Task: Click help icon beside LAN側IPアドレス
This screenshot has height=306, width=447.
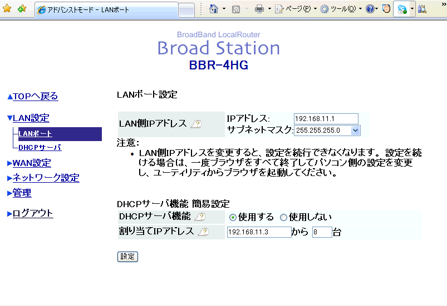Action: (x=196, y=124)
